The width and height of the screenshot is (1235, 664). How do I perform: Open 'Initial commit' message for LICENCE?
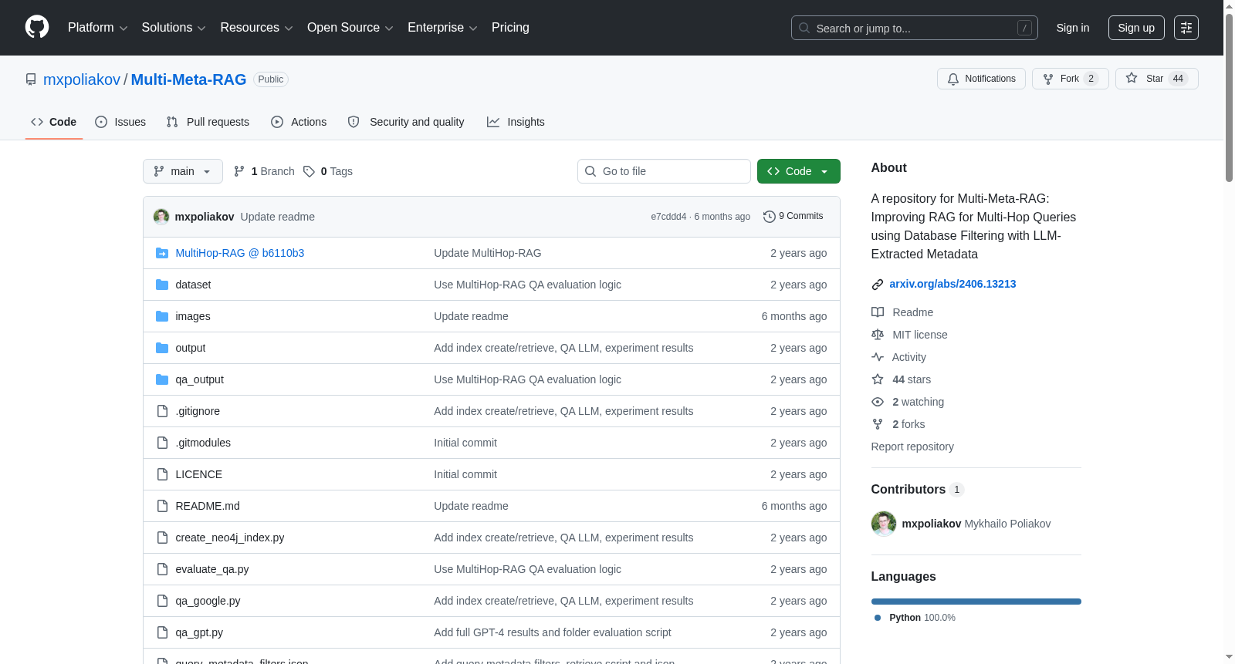tap(465, 474)
